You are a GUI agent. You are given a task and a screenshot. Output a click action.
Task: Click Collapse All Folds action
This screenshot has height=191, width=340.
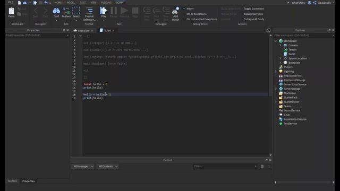pyautogui.click(x=254, y=19)
